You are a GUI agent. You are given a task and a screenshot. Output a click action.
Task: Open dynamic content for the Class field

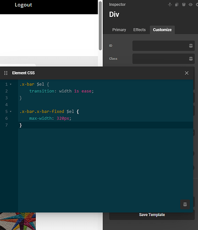pos(191,58)
